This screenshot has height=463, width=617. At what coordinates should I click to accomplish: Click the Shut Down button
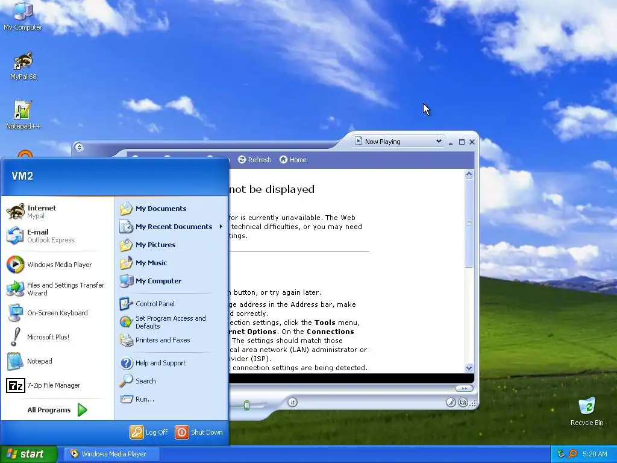[x=199, y=432]
